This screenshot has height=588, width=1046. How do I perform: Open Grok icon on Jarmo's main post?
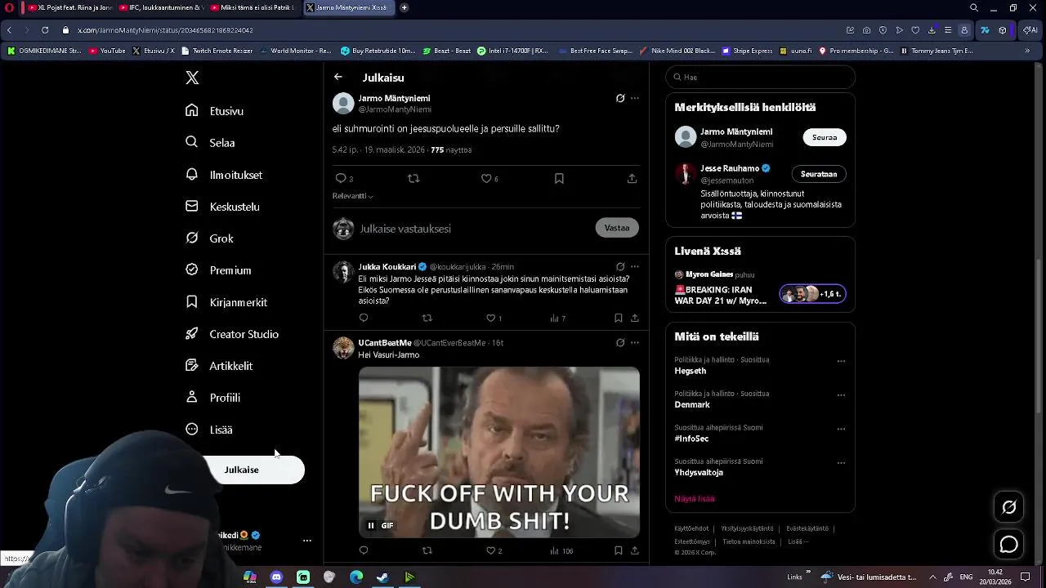[620, 98]
